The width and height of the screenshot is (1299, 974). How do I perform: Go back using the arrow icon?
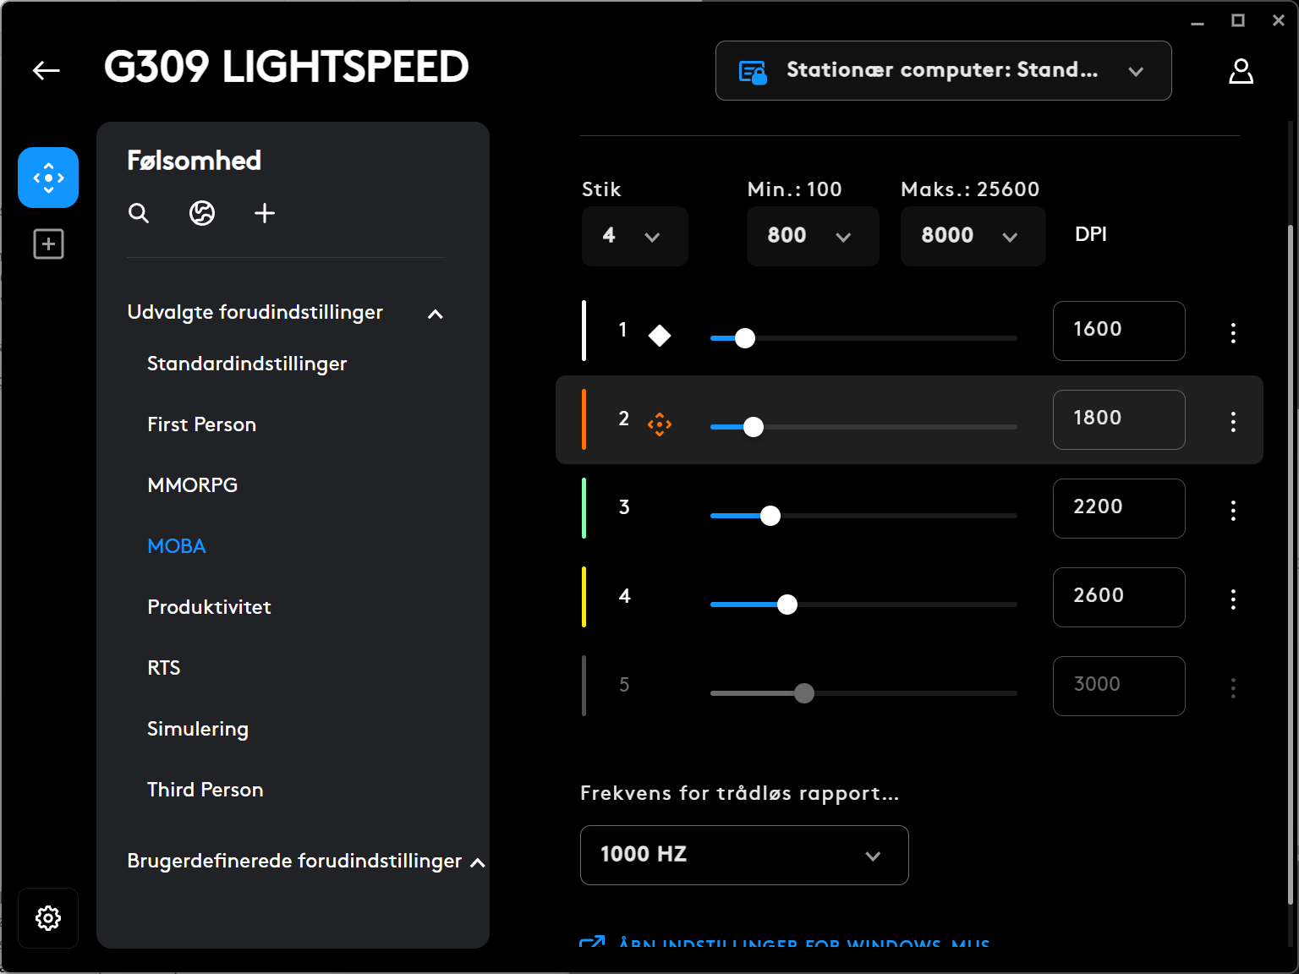pos(47,70)
